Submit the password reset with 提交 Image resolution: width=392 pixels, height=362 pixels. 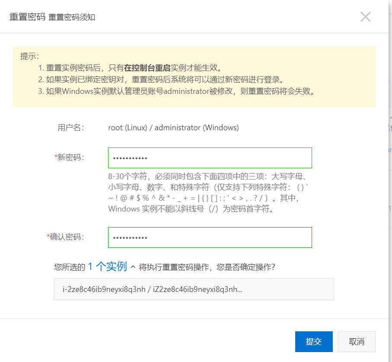pyautogui.click(x=314, y=341)
